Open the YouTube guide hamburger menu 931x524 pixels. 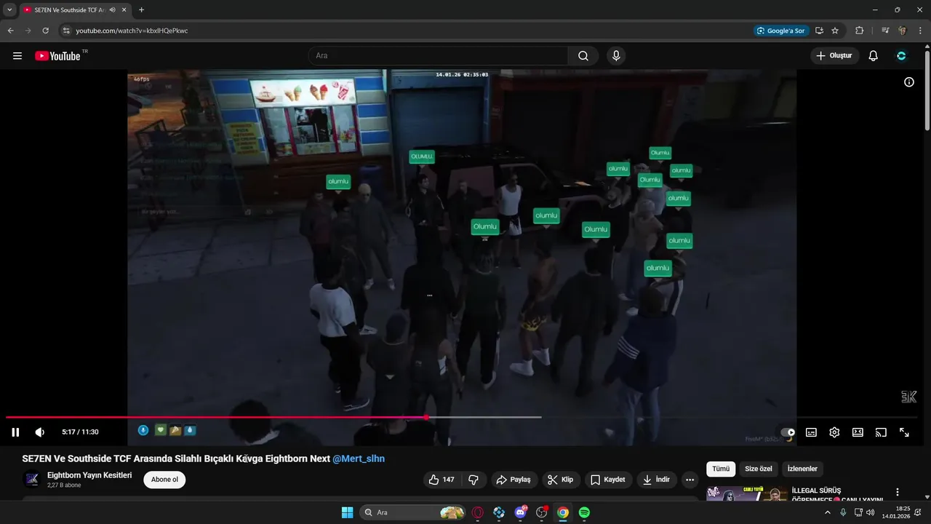coord(17,56)
